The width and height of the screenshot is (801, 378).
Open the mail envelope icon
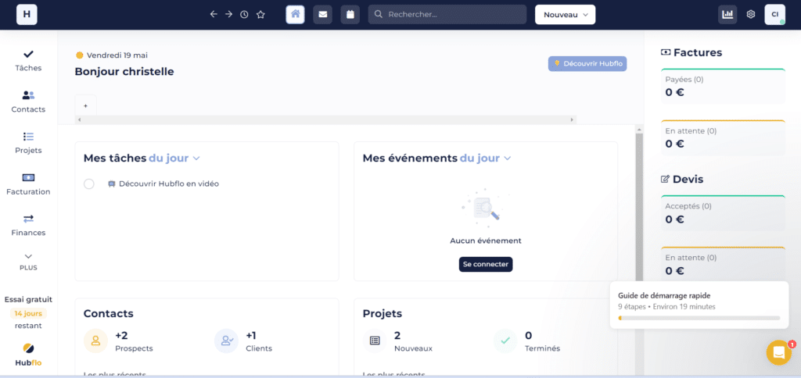323,14
